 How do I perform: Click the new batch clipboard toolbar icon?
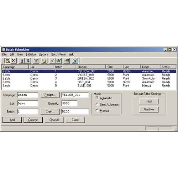[x=7, y=61]
